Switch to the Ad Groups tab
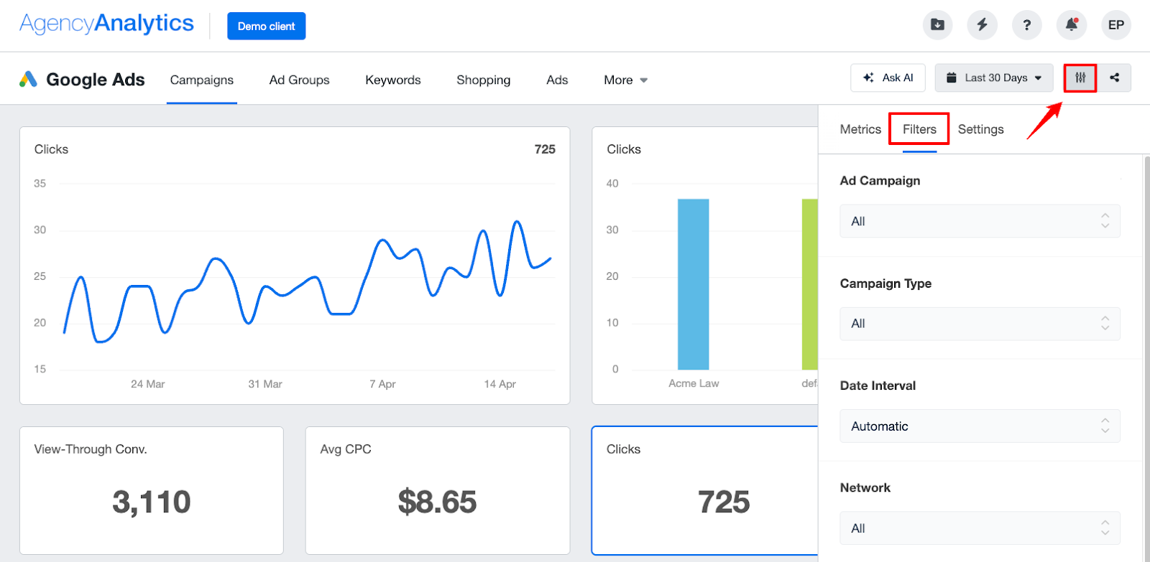The height and width of the screenshot is (562, 1150). [300, 80]
